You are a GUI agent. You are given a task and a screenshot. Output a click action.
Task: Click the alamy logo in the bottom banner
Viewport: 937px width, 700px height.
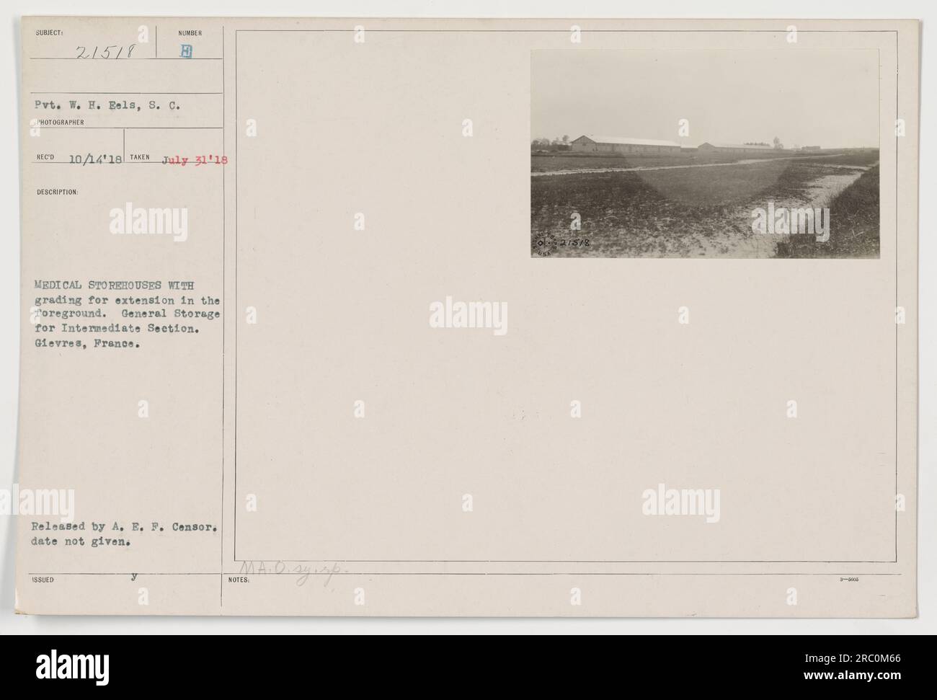[72, 668]
